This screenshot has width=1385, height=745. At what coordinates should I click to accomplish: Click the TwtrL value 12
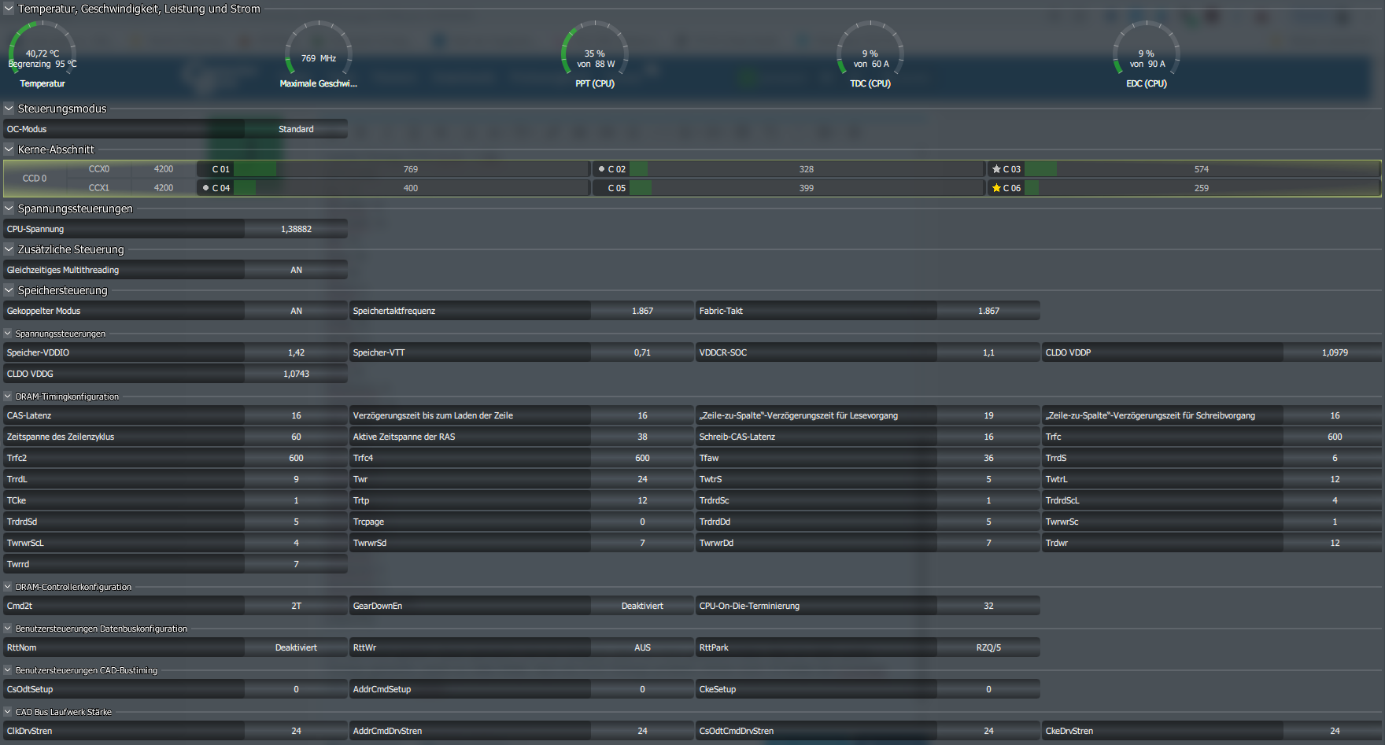[x=1335, y=479]
